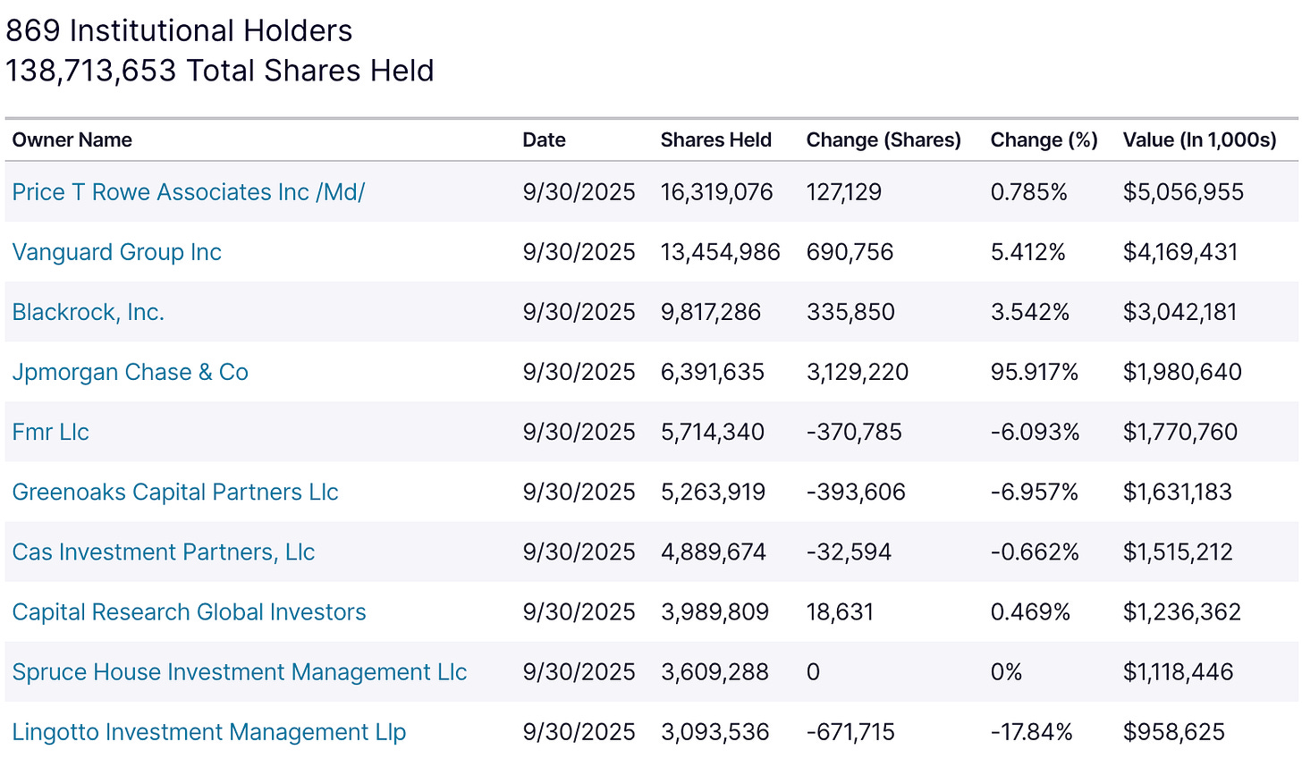This screenshot has width=1302, height=775.
Task: Open the Vanguard Group Inc link
Action: point(116,252)
